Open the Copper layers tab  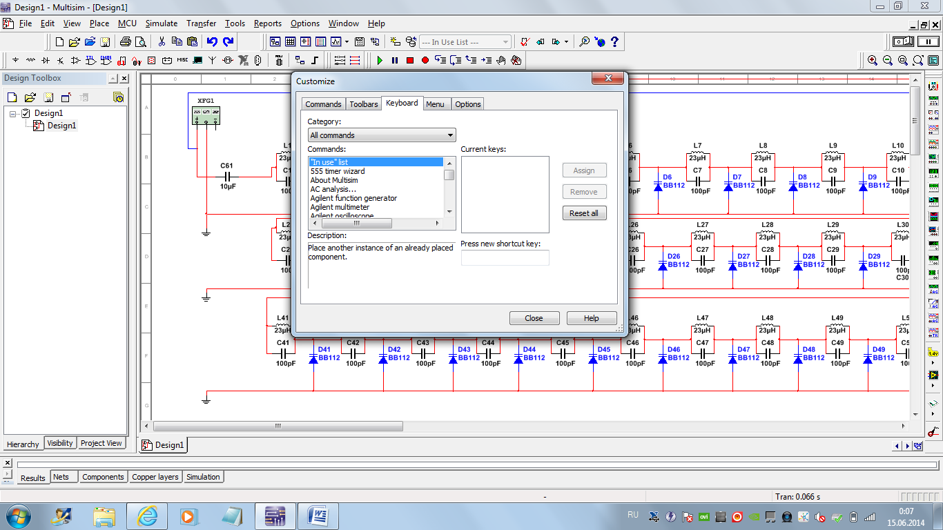coord(155,477)
